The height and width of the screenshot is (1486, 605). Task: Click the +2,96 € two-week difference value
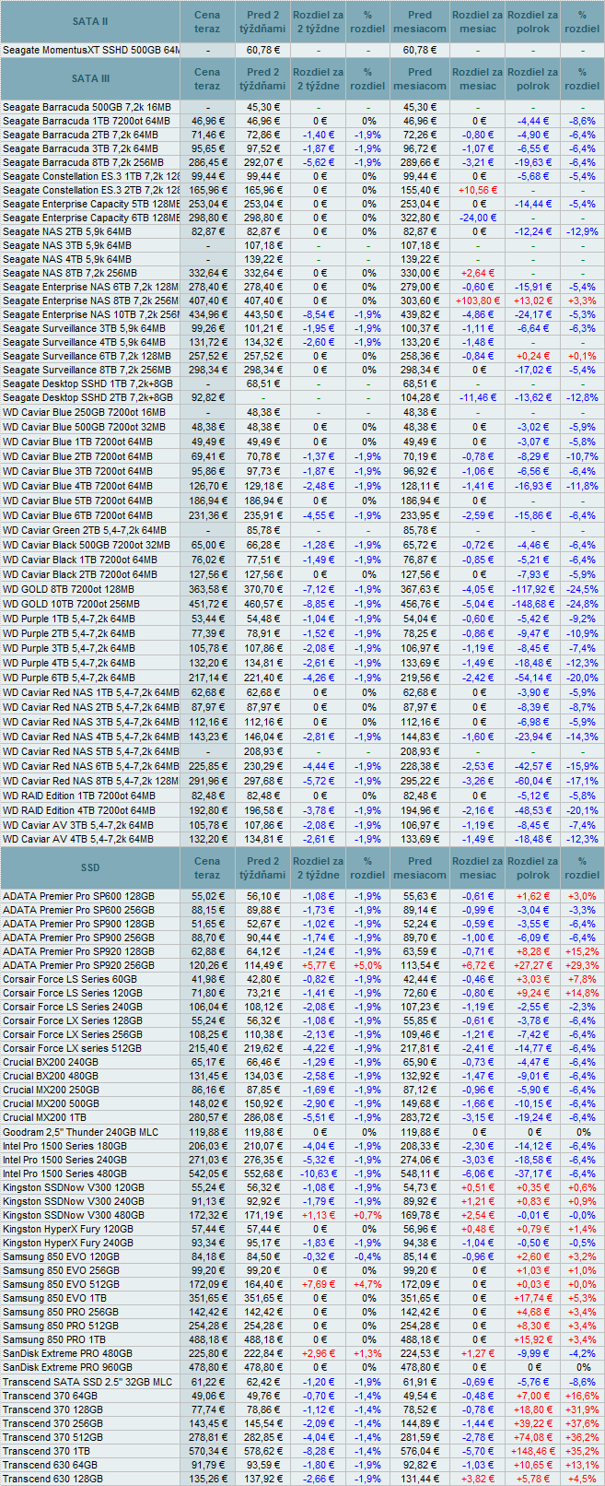coord(319,1353)
